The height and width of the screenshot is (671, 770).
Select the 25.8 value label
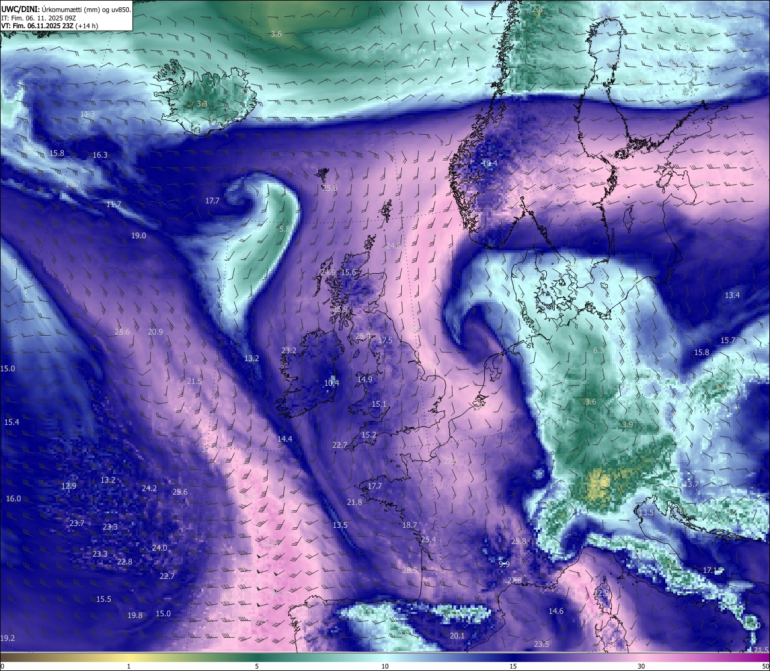coord(519,542)
